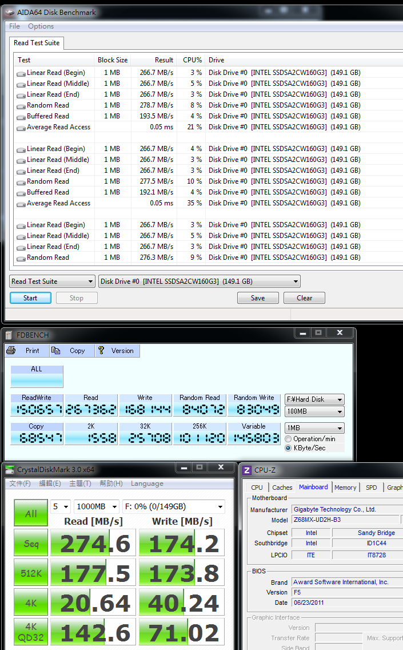Click the FDBENCH ALL button
Viewport: 403px width, 650px height.
(x=37, y=376)
